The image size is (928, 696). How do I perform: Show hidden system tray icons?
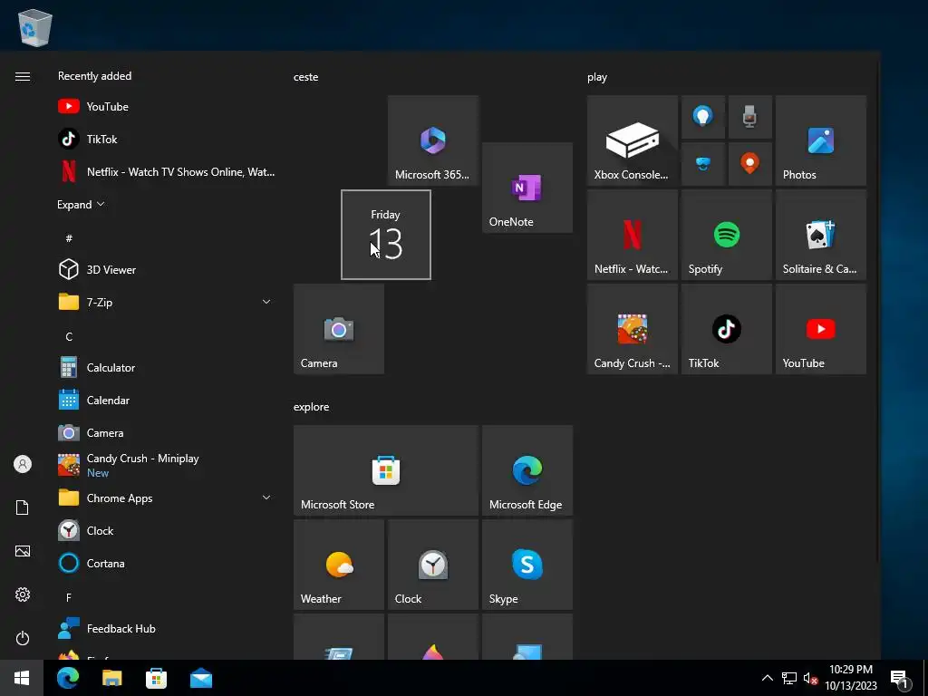767,678
